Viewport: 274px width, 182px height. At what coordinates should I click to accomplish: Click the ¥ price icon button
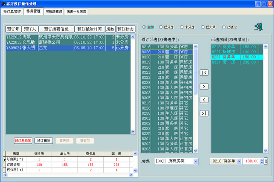[x=266, y=161]
